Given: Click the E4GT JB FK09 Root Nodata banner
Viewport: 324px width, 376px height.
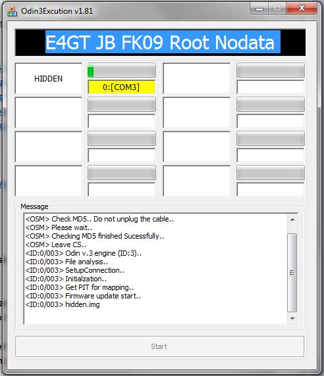Looking at the screenshot, I should click(161, 43).
